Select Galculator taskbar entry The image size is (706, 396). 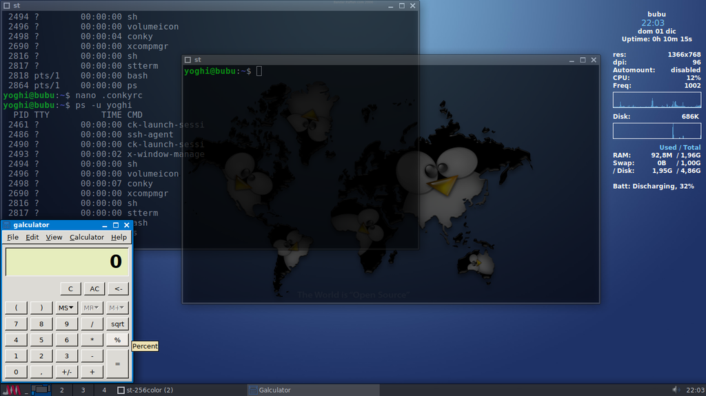314,390
